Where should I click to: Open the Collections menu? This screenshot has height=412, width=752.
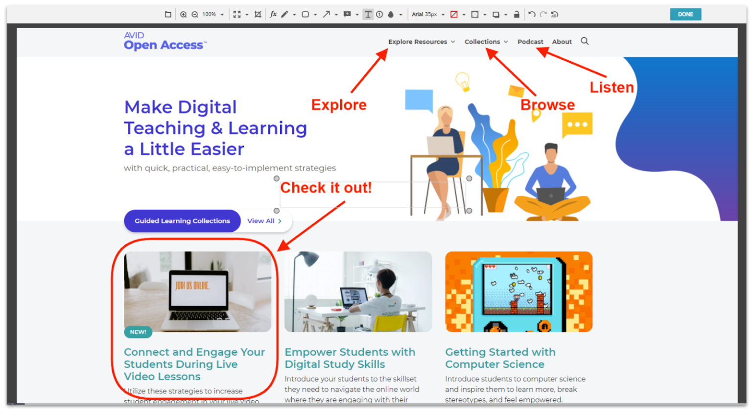pyautogui.click(x=486, y=42)
